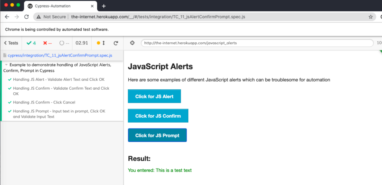Select the Cypress-Automation browser tab
382x185 pixels.
point(60,6)
